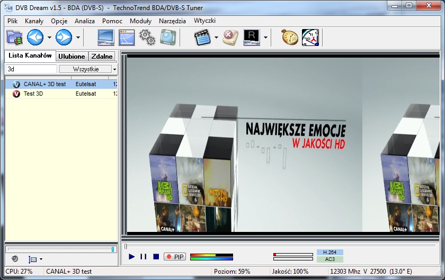
Task: Click Eutelsat cell in Test 3D row
Action: click(86, 94)
